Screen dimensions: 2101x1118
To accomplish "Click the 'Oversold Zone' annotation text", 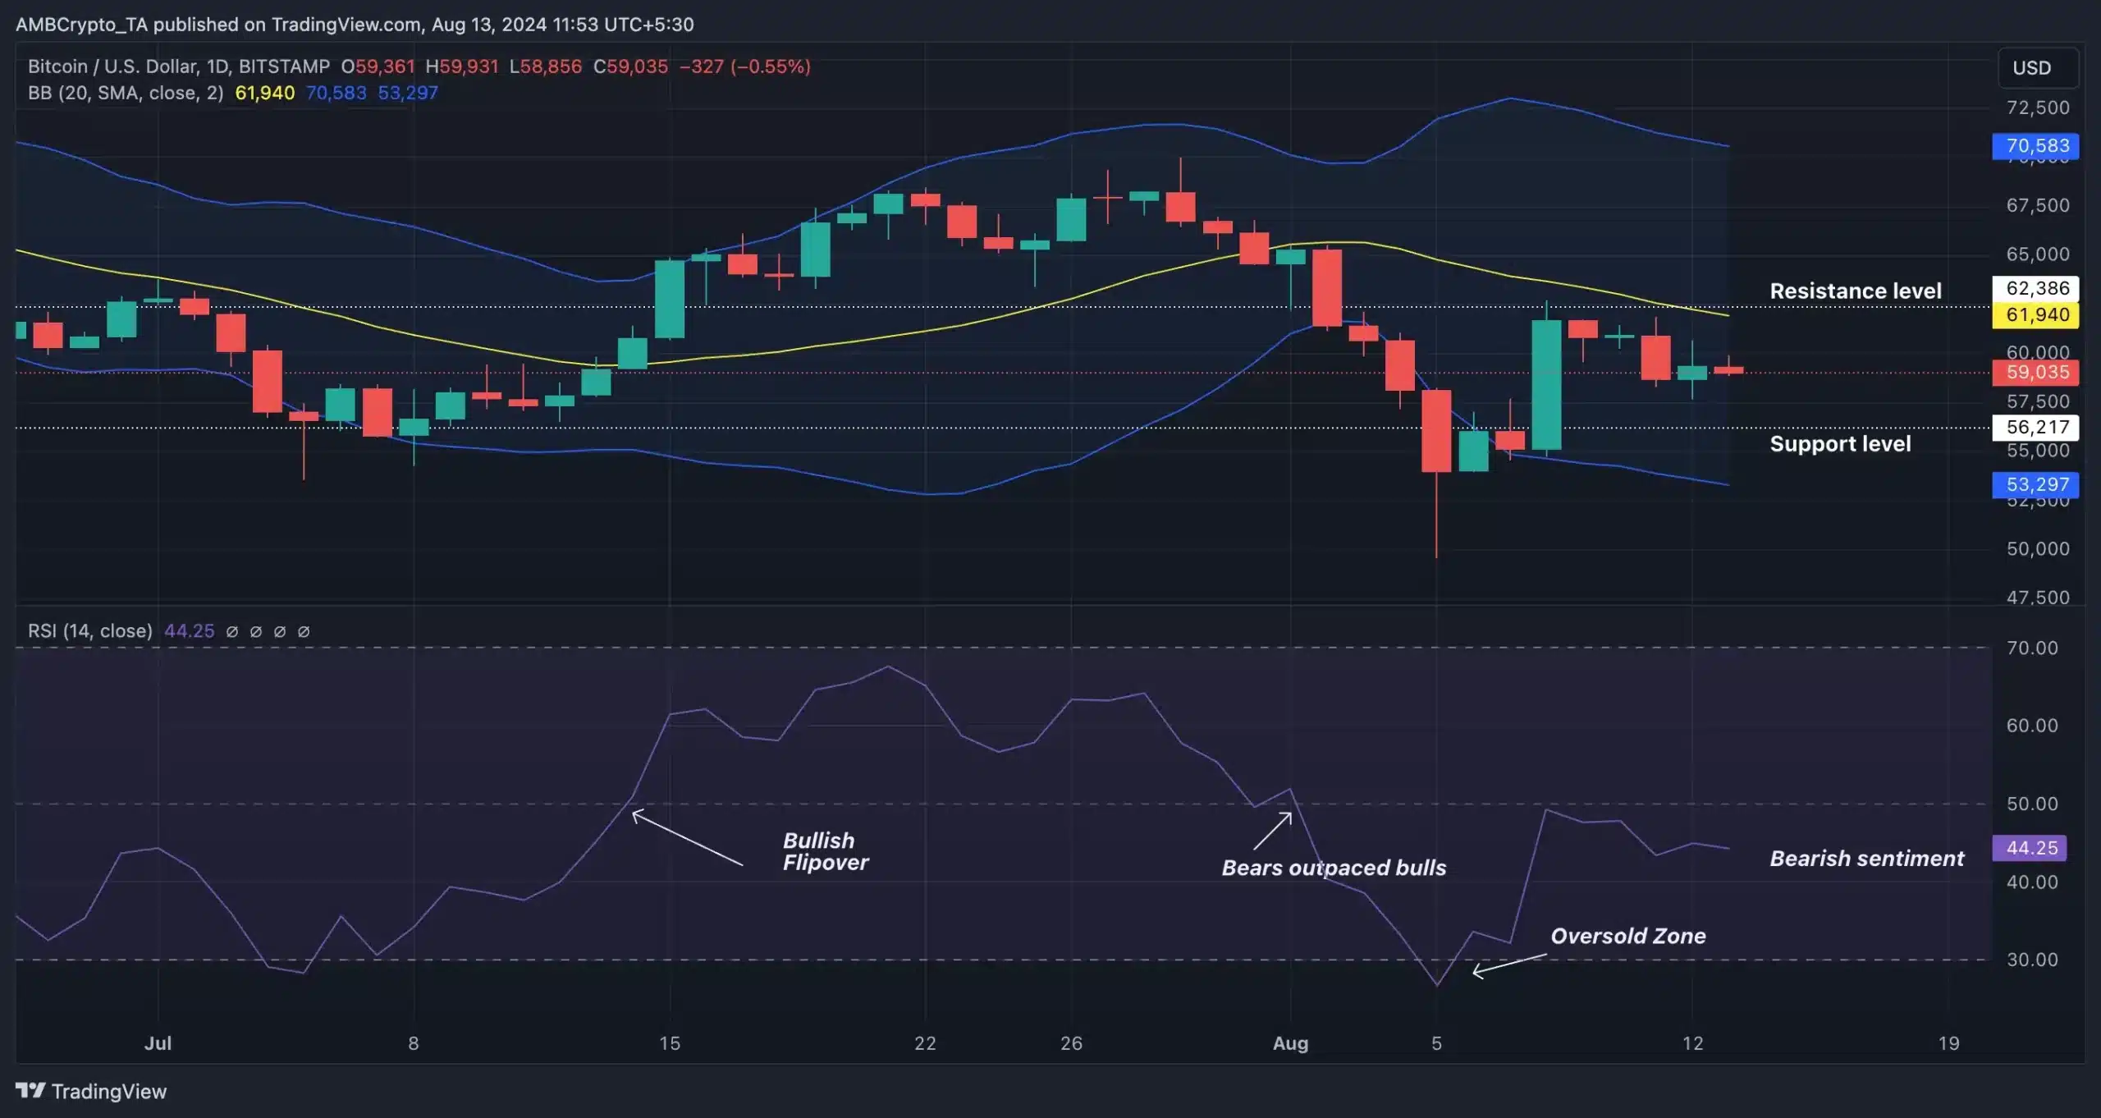I will coord(1627,936).
